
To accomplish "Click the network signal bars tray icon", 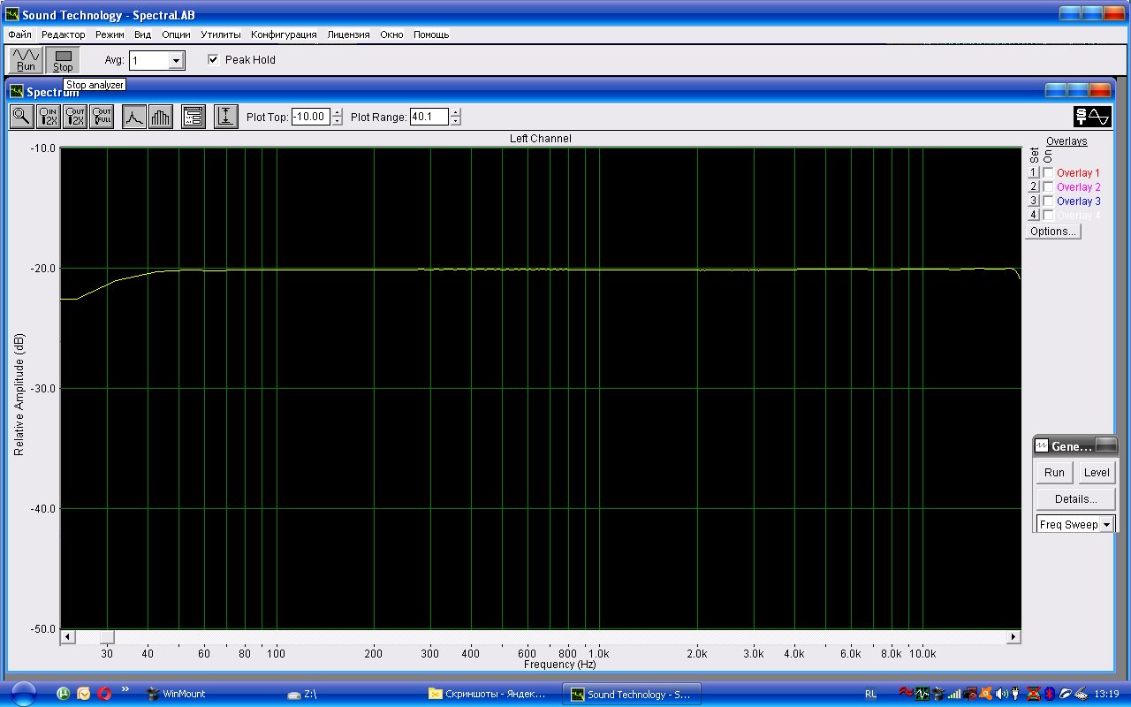I will pyautogui.click(x=954, y=694).
